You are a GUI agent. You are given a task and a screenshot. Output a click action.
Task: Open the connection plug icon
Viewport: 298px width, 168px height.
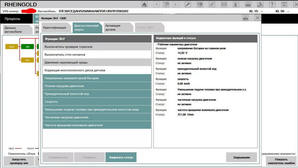(x=212, y=4)
